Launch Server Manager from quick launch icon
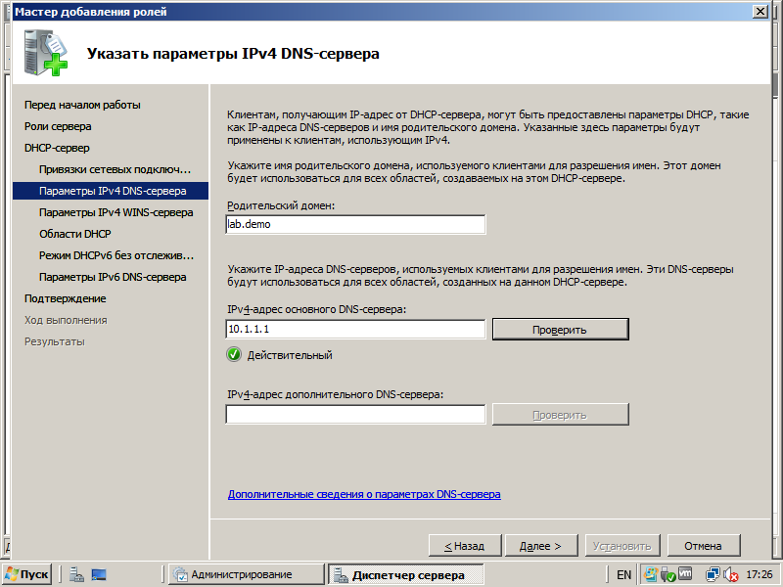The width and height of the screenshot is (783, 587). [x=76, y=575]
